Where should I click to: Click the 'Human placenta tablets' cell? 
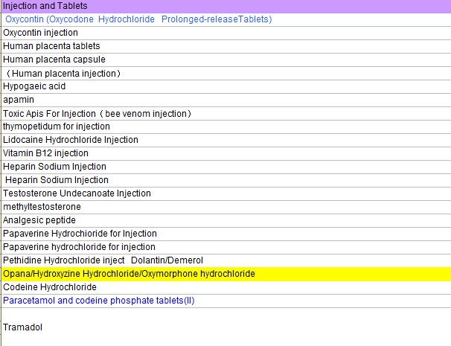[x=226, y=46]
